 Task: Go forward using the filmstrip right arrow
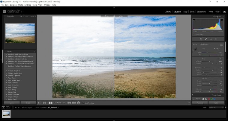point(19,108)
